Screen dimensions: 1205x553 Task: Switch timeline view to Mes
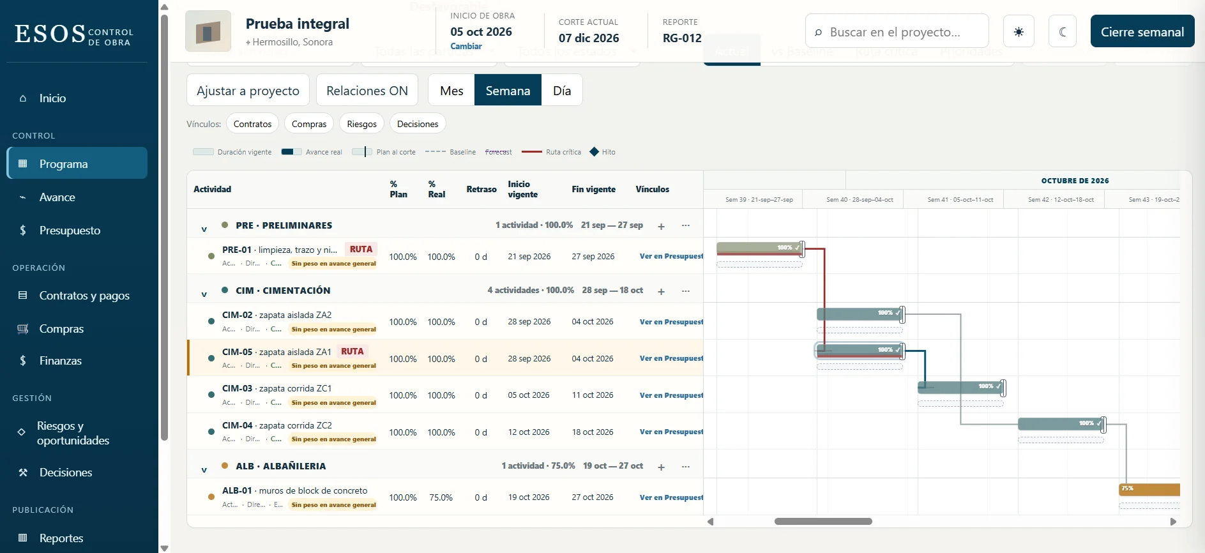[x=451, y=90]
